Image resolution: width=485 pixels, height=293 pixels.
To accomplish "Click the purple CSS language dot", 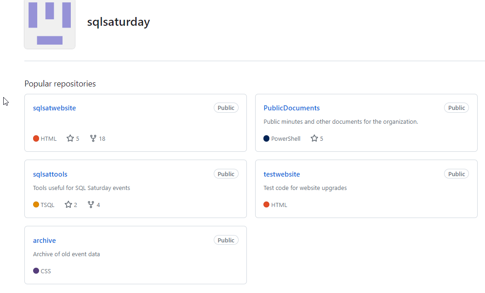I will click(36, 271).
